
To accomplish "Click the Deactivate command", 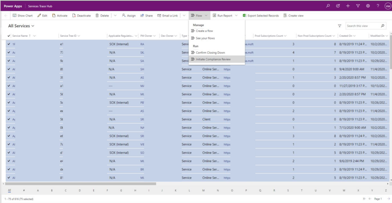I will 82,15.
